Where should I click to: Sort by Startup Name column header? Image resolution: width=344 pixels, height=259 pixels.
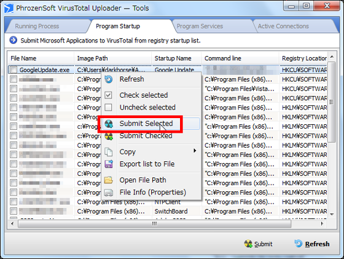pos(176,58)
